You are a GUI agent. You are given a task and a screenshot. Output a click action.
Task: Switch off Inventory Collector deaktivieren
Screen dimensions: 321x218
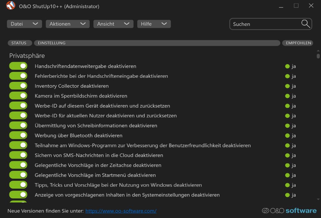coord(18,86)
